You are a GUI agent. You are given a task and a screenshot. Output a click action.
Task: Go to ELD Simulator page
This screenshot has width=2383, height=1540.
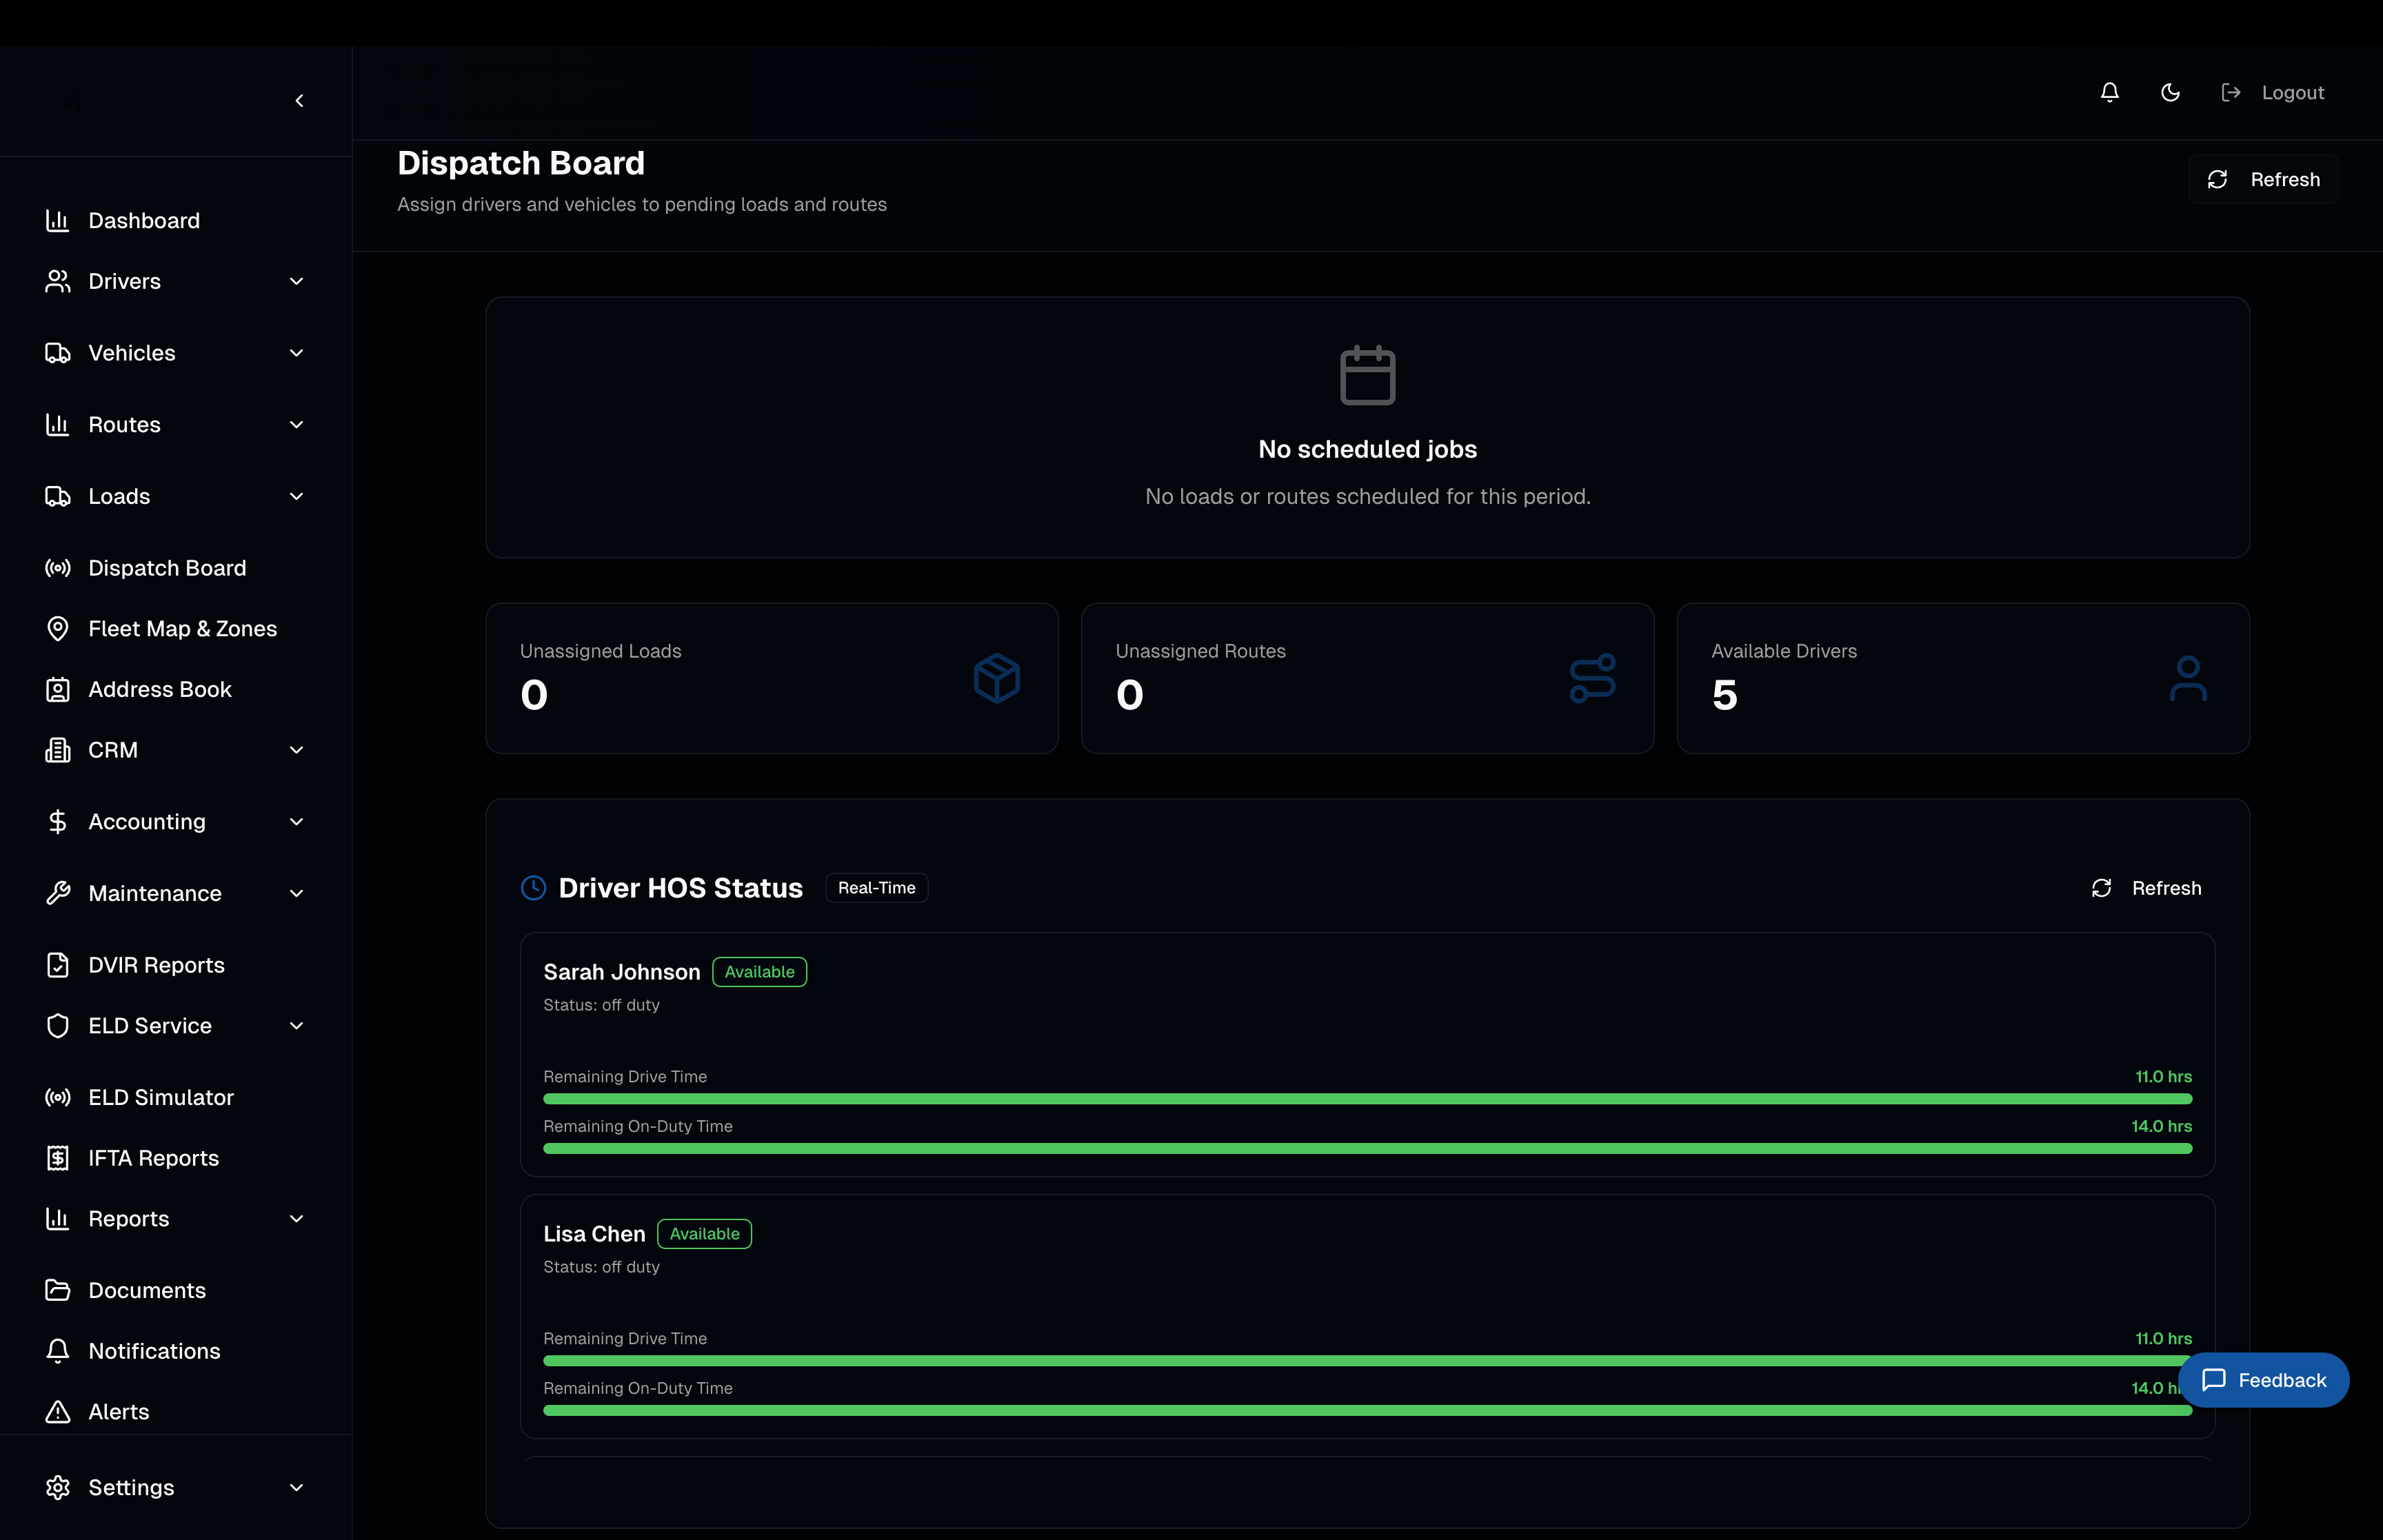click(161, 1098)
